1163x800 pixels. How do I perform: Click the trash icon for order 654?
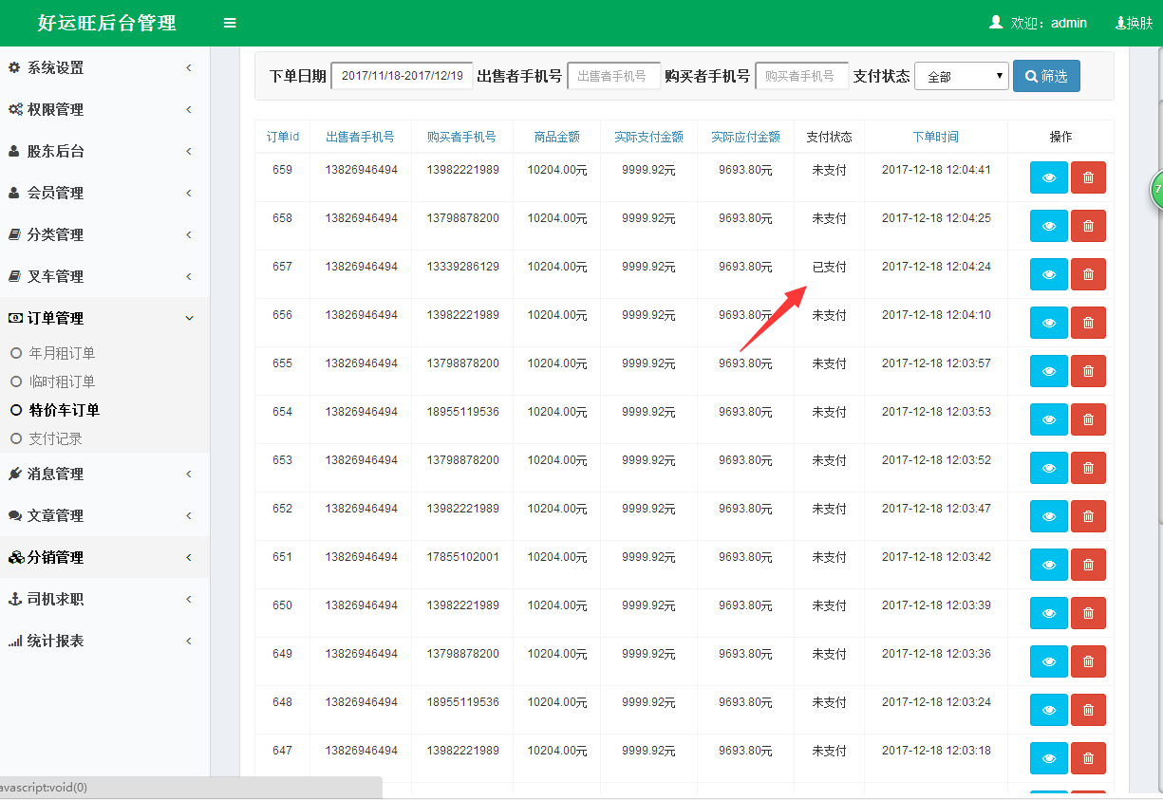tap(1088, 419)
